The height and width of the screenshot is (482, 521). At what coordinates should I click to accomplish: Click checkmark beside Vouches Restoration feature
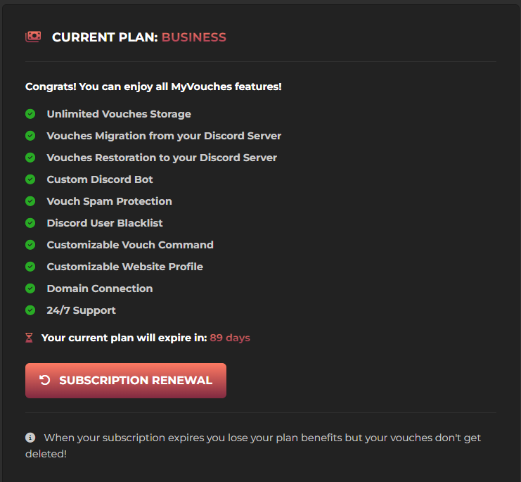click(30, 158)
